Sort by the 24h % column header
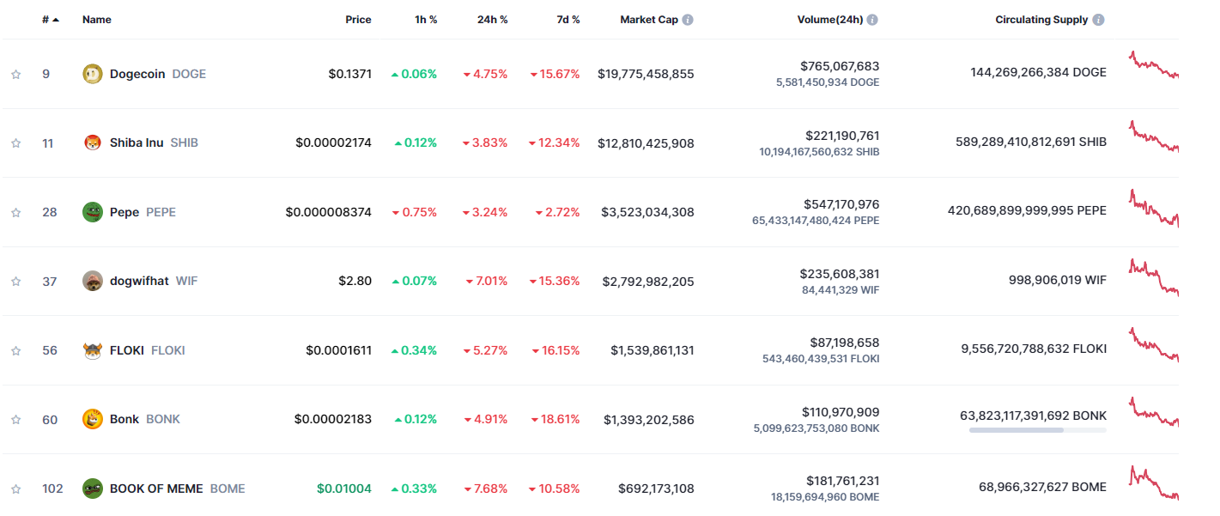This screenshot has width=1220, height=516. pyautogui.click(x=492, y=20)
